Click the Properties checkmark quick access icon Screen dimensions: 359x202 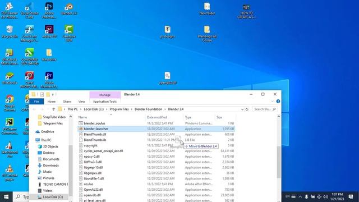point(42,94)
